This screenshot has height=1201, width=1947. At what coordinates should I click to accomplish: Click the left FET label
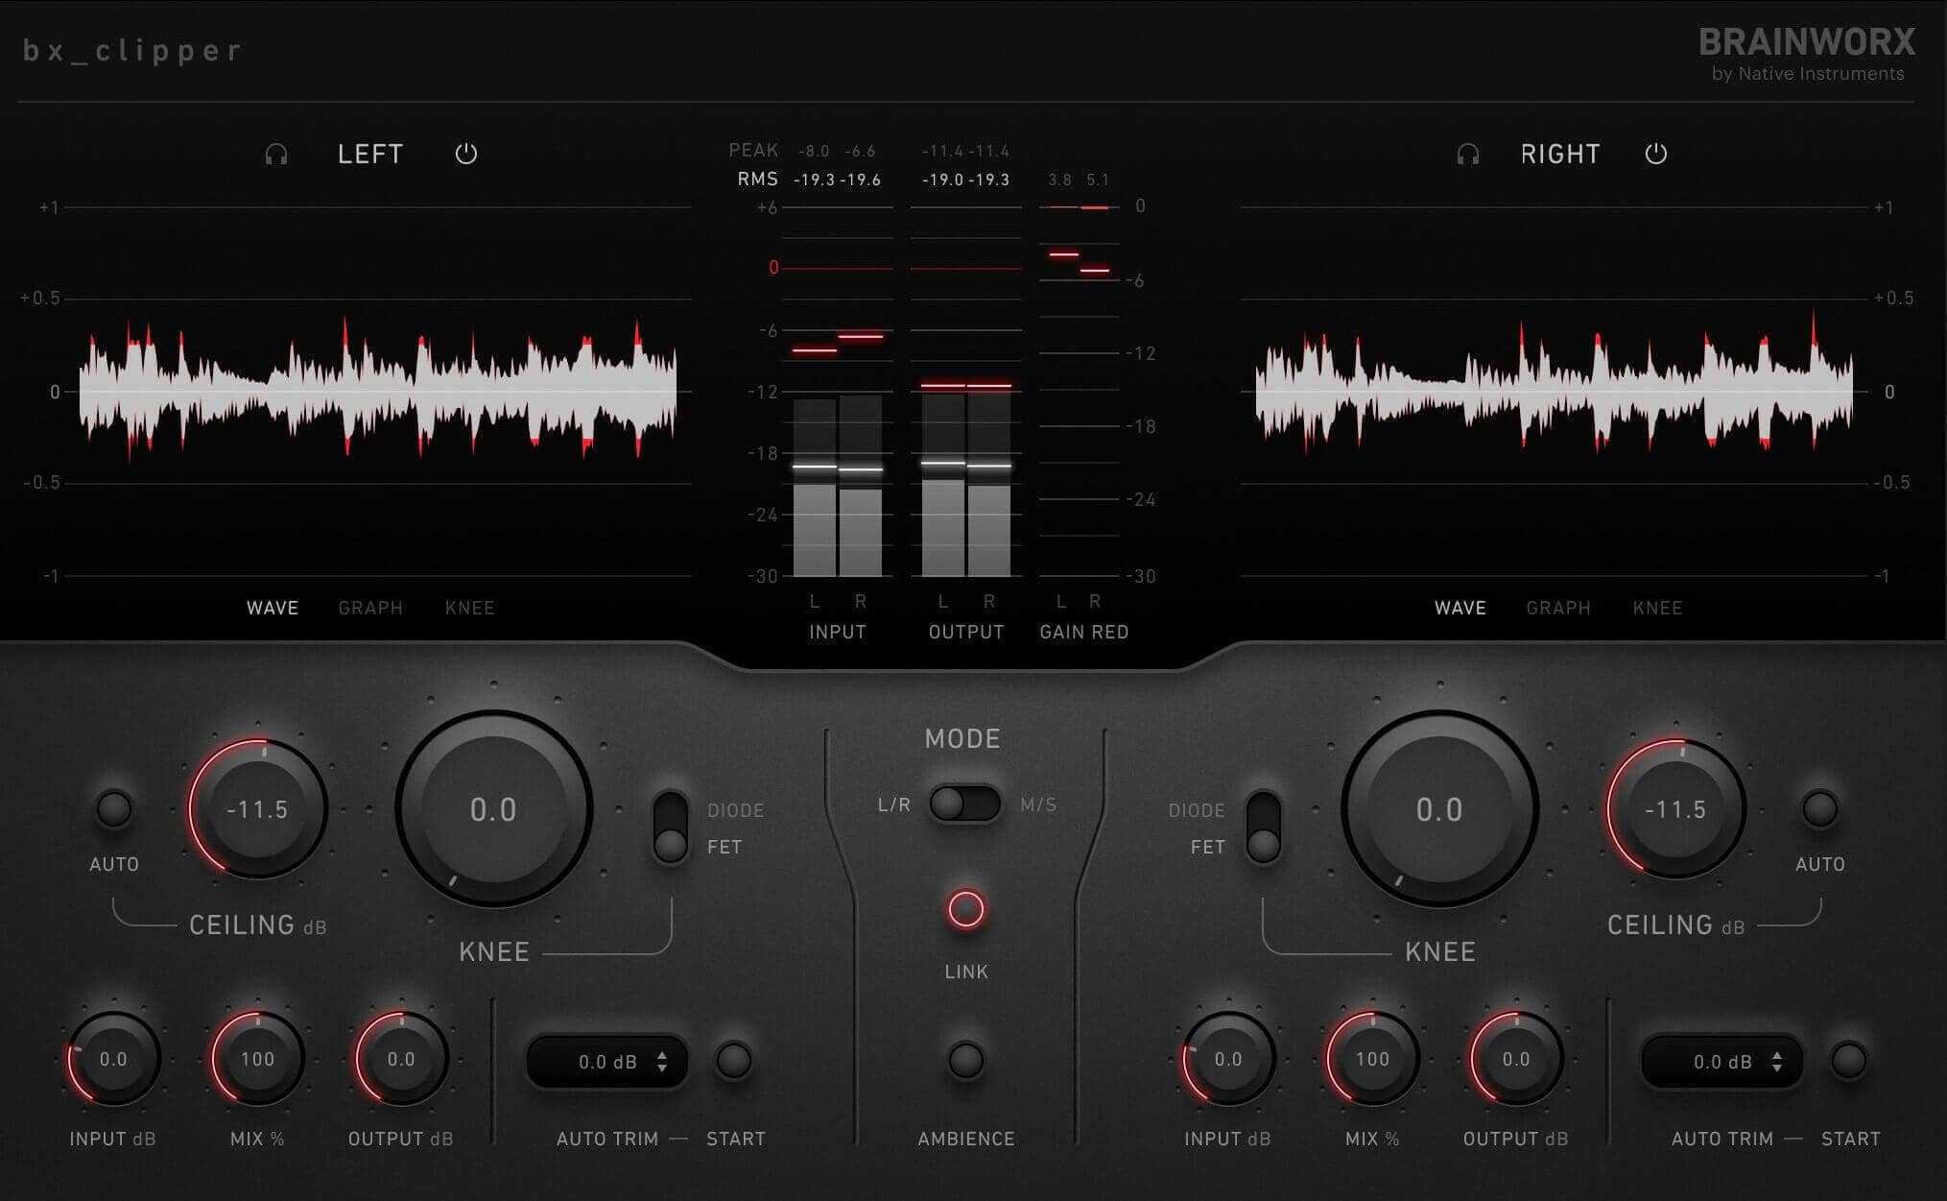tap(724, 847)
